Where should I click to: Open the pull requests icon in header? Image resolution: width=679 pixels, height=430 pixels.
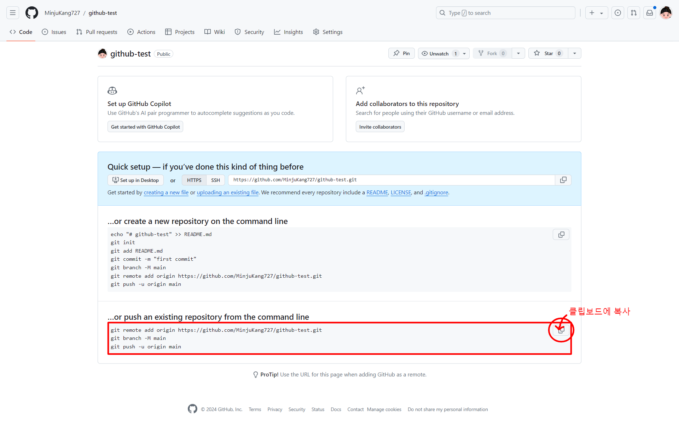tap(634, 13)
